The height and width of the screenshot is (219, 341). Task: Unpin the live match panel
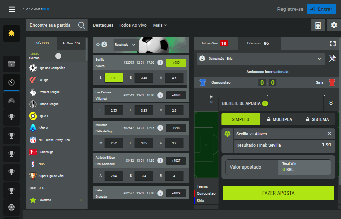[332, 58]
